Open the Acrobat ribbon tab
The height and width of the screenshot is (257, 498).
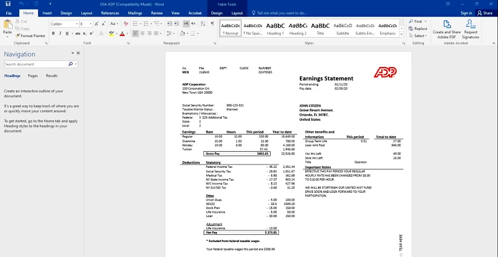pos(195,13)
